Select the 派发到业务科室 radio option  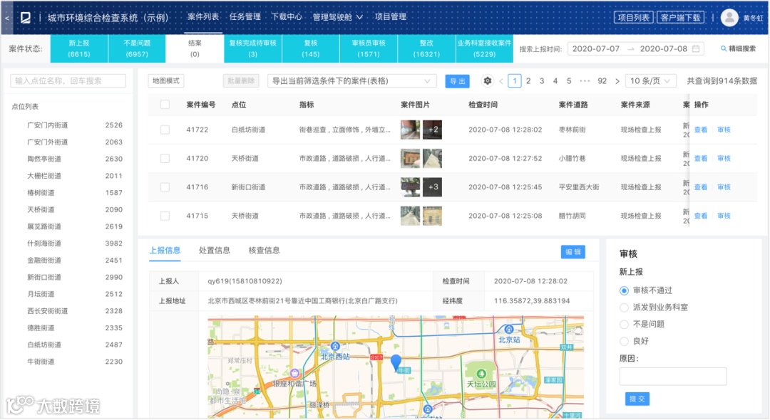pyautogui.click(x=624, y=308)
